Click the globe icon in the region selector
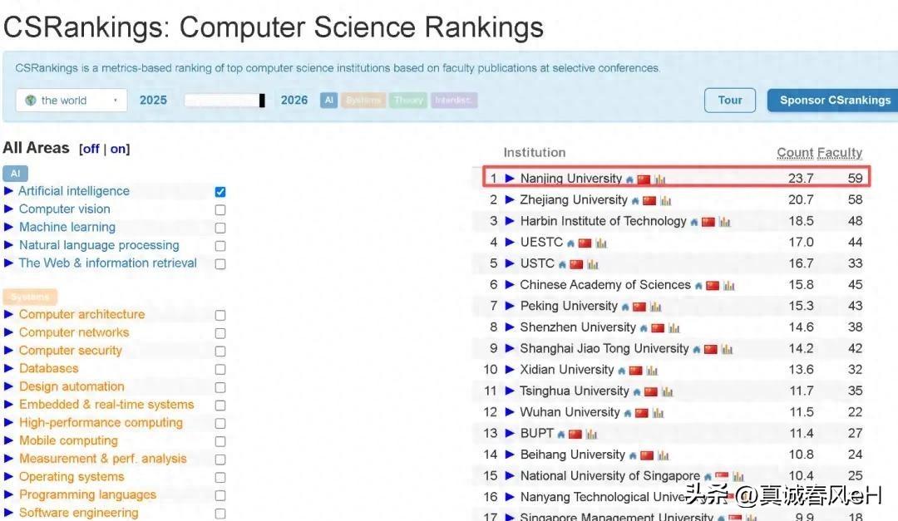The width and height of the screenshot is (898, 521). tap(29, 100)
